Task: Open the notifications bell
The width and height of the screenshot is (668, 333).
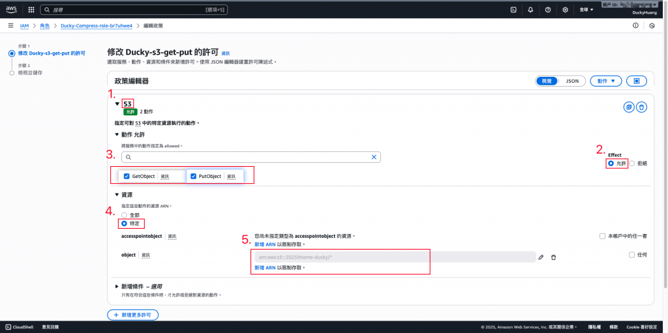Action: 530,9
